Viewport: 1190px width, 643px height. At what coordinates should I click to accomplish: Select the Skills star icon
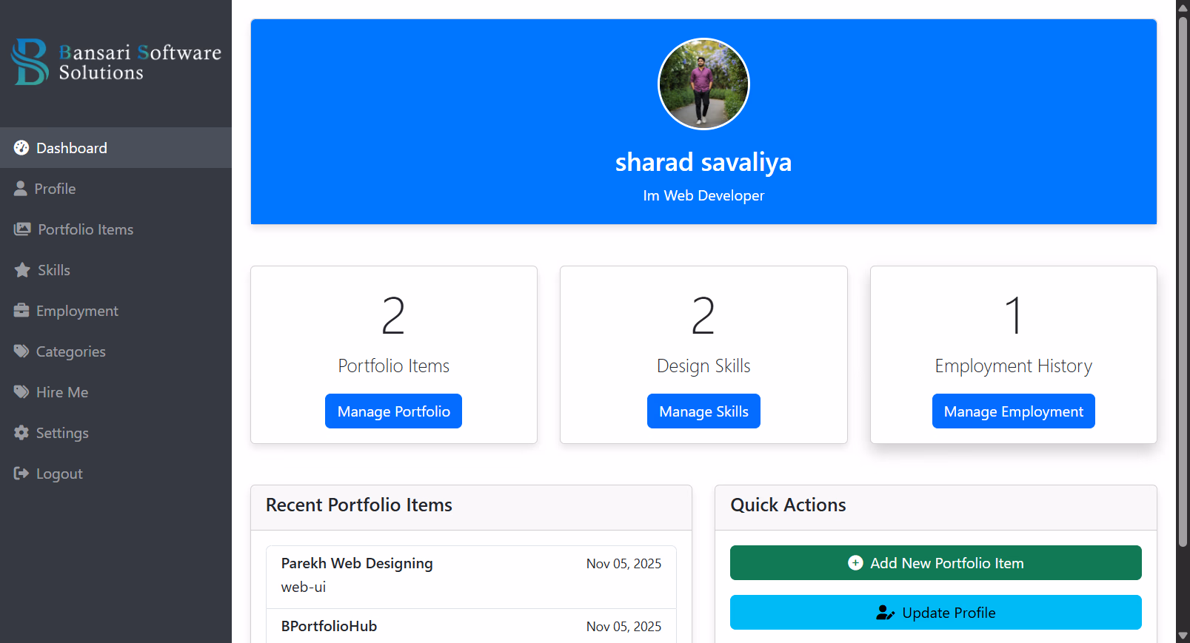click(x=21, y=269)
